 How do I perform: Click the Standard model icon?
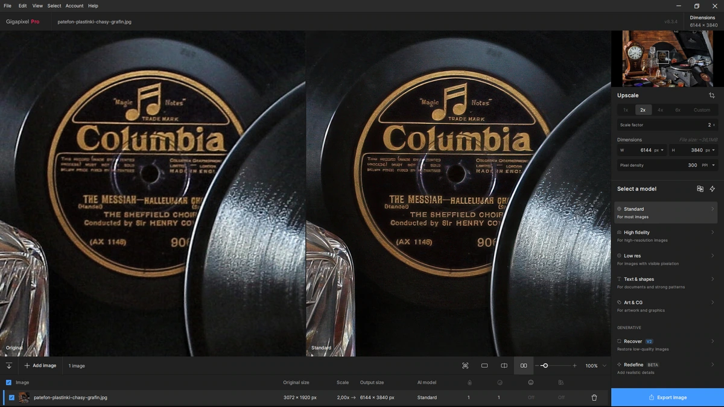[x=619, y=209]
